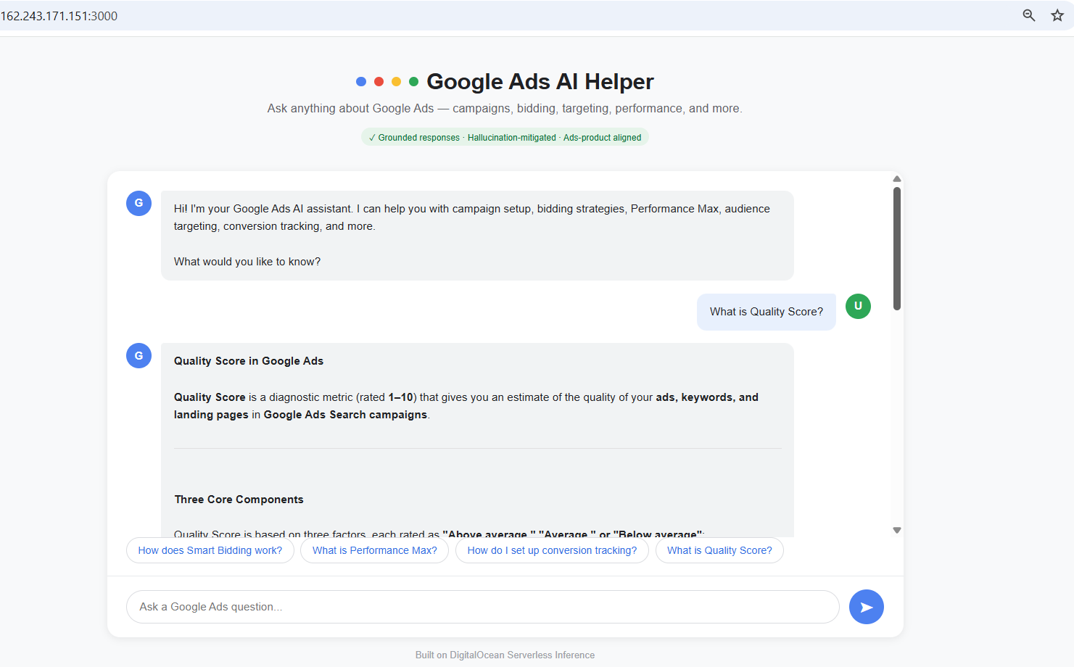
Task: Focus the 'Ask a Google Ads question' input
Action: coord(483,607)
